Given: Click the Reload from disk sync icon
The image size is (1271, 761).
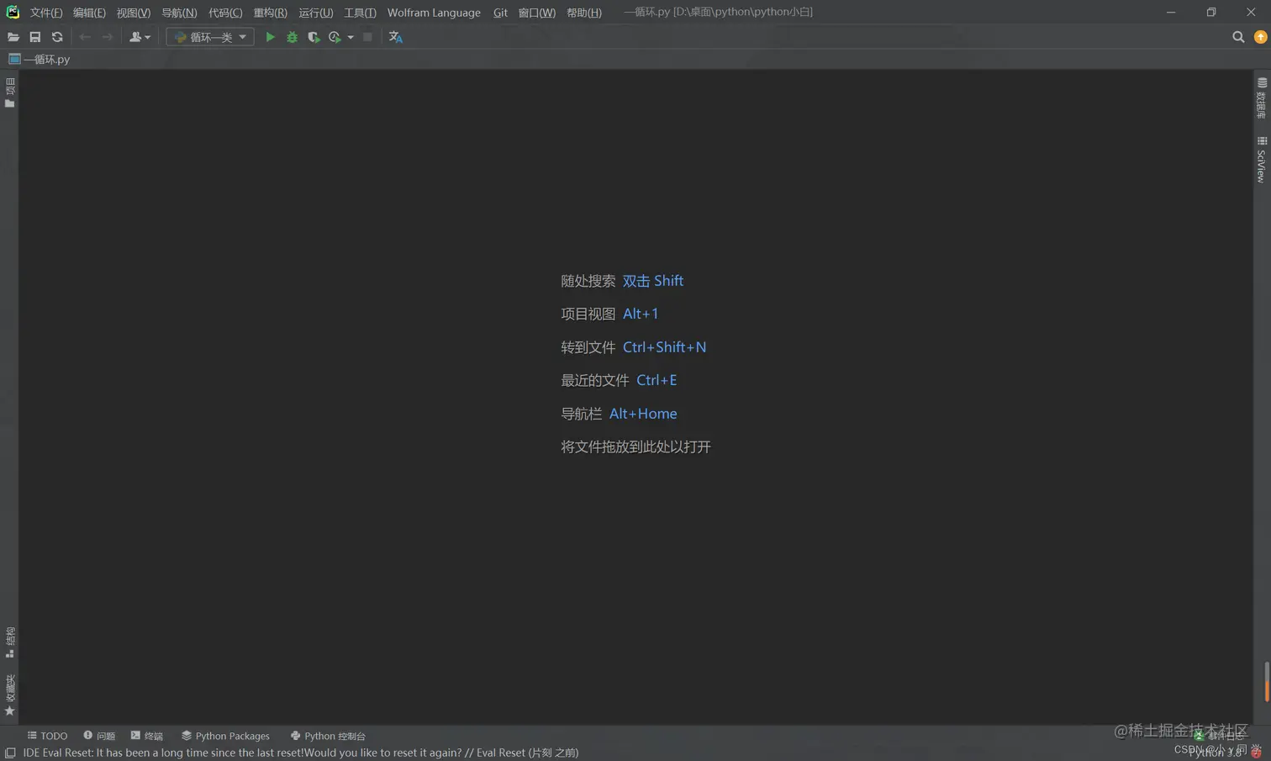Looking at the screenshot, I should [57, 37].
